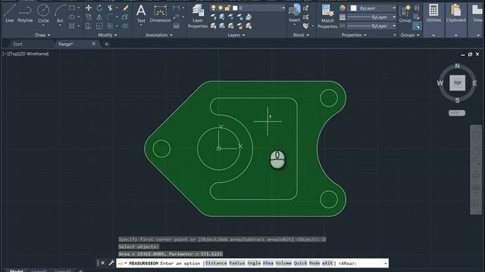Open the Text annotation tool
The image size is (485, 272).
click(x=141, y=14)
